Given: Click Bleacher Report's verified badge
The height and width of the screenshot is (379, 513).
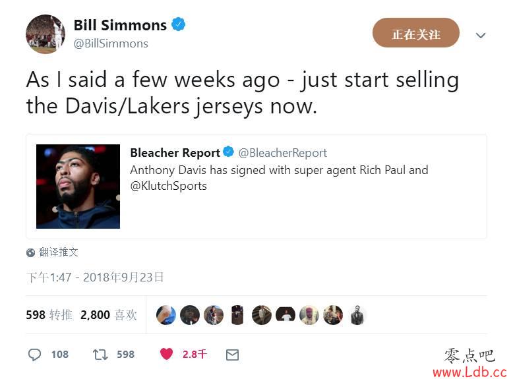Looking at the screenshot, I should [x=228, y=152].
